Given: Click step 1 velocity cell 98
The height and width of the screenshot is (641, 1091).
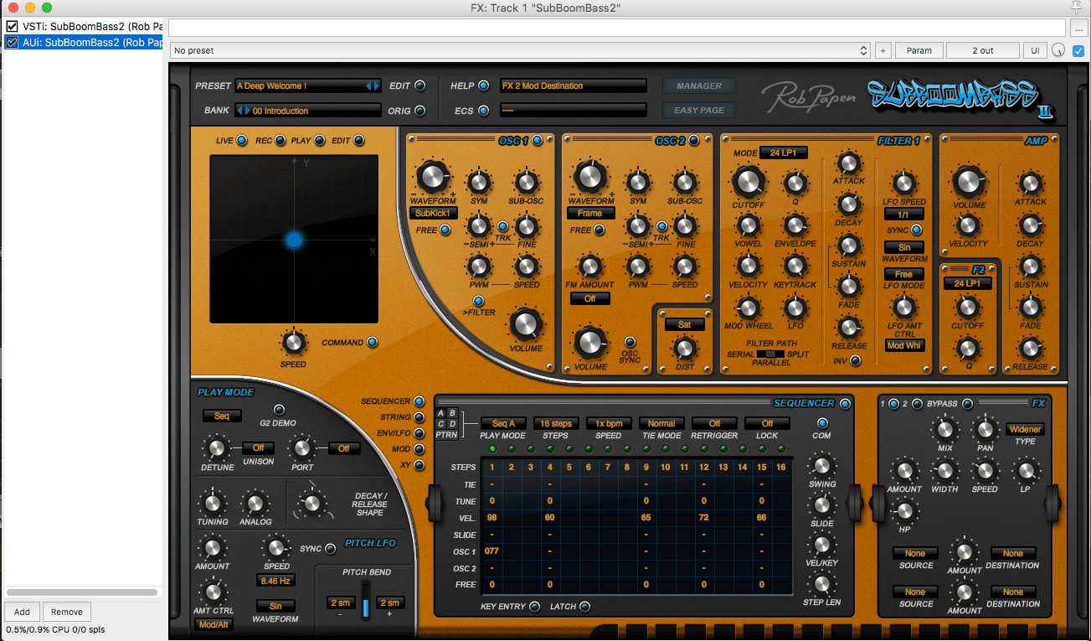Looking at the screenshot, I should coord(491,518).
